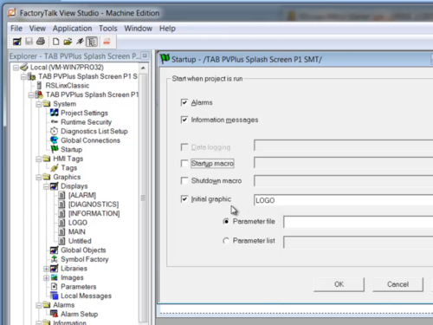433x325 pixels.
Task: Click Cancel in Startup dialog
Action: (397, 284)
